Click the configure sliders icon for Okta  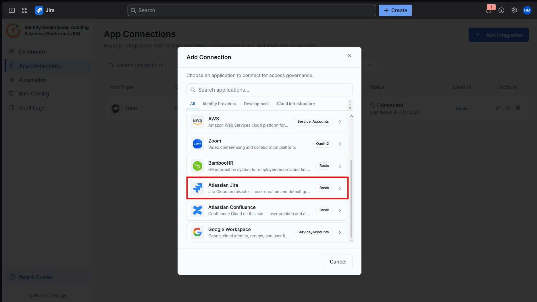point(508,108)
